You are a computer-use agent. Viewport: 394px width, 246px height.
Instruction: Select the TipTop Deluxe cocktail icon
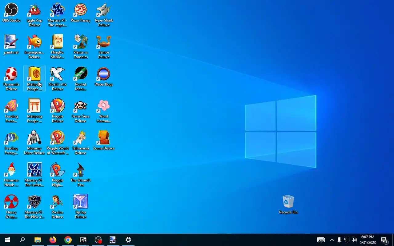(81, 207)
